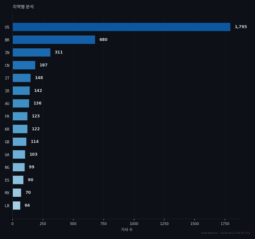Image resolution: width=255 pixels, height=239 pixels.
Task: Click the IR bar valued 142
Action: pyautogui.click(x=21, y=91)
